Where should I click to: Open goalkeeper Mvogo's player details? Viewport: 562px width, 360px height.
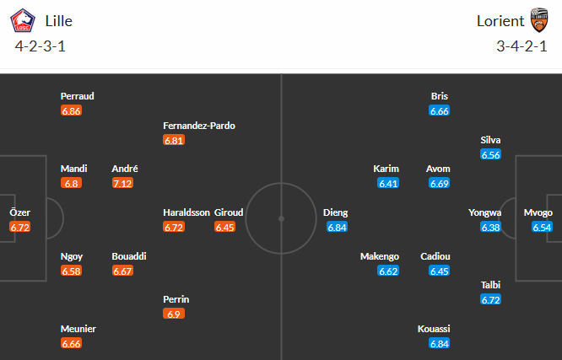(x=538, y=212)
